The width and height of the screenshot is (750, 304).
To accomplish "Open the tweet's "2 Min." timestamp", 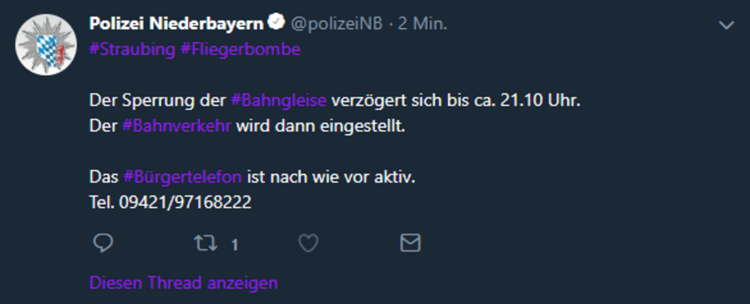I will (422, 23).
